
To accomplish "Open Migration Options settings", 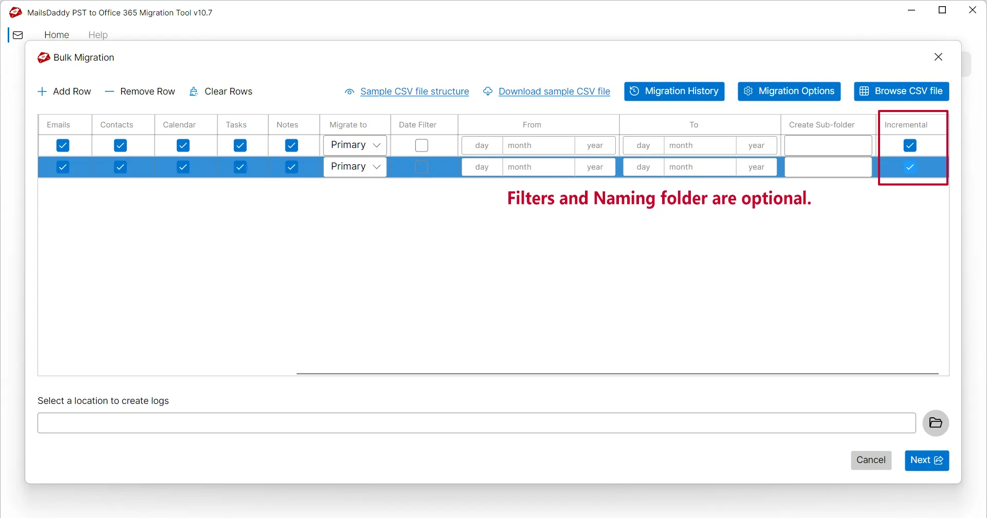I will point(789,91).
